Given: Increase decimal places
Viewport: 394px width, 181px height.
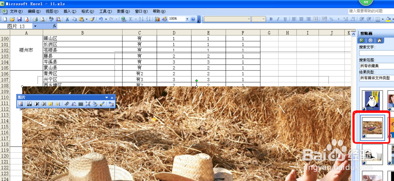Looking at the screenshot, I should point(346,19).
